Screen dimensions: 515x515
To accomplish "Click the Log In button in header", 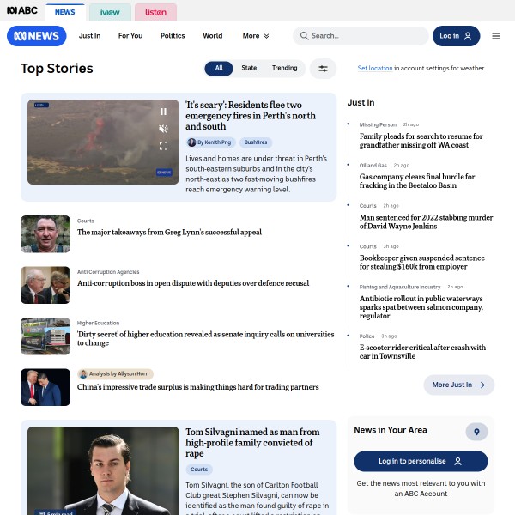I will (x=456, y=36).
